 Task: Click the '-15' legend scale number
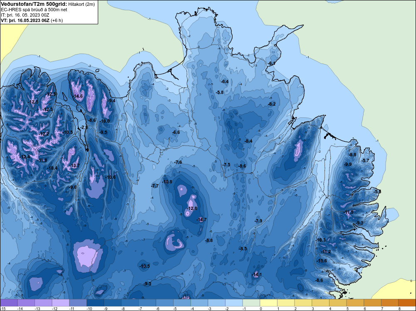click(2, 309)
